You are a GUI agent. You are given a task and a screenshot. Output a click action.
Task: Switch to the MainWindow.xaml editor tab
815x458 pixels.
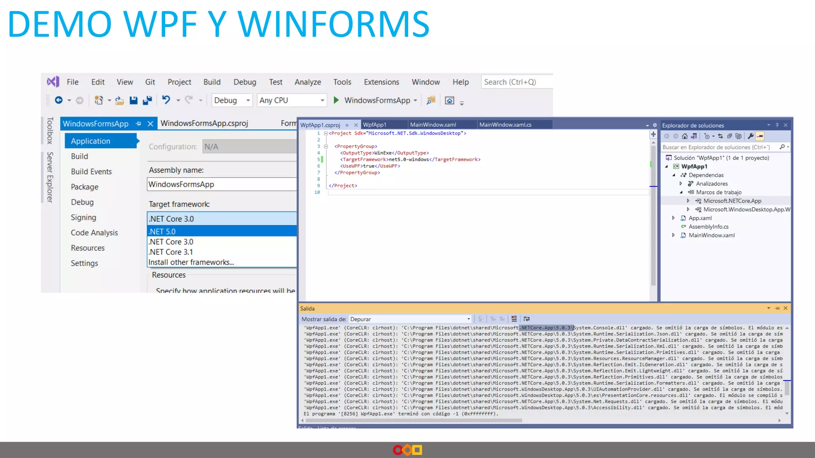(x=433, y=125)
